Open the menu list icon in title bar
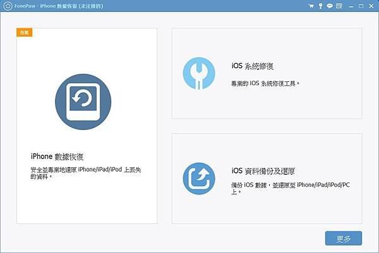379x253 pixels. coord(339,6)
